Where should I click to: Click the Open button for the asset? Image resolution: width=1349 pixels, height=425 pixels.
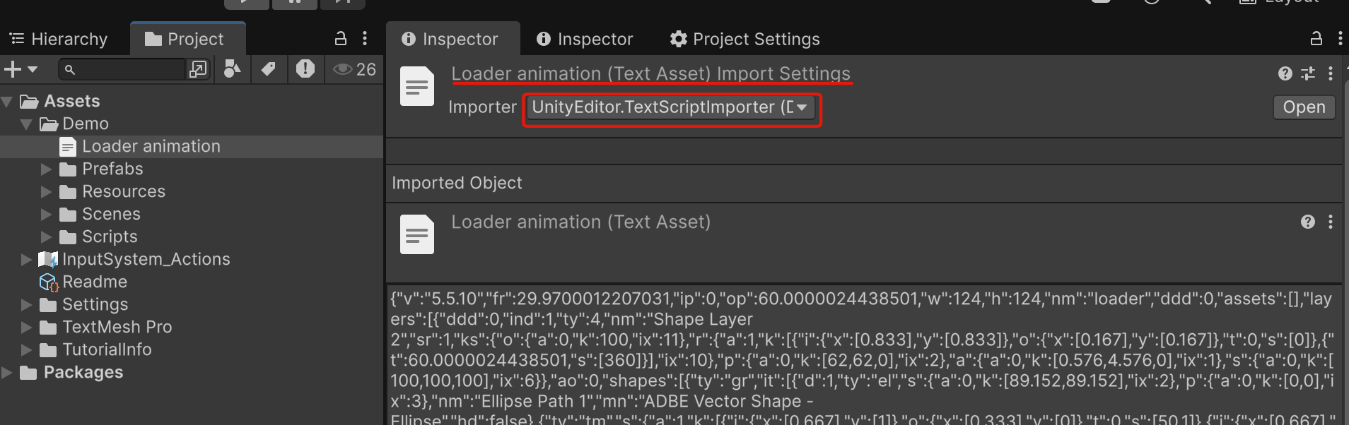tap(1303, 107)
